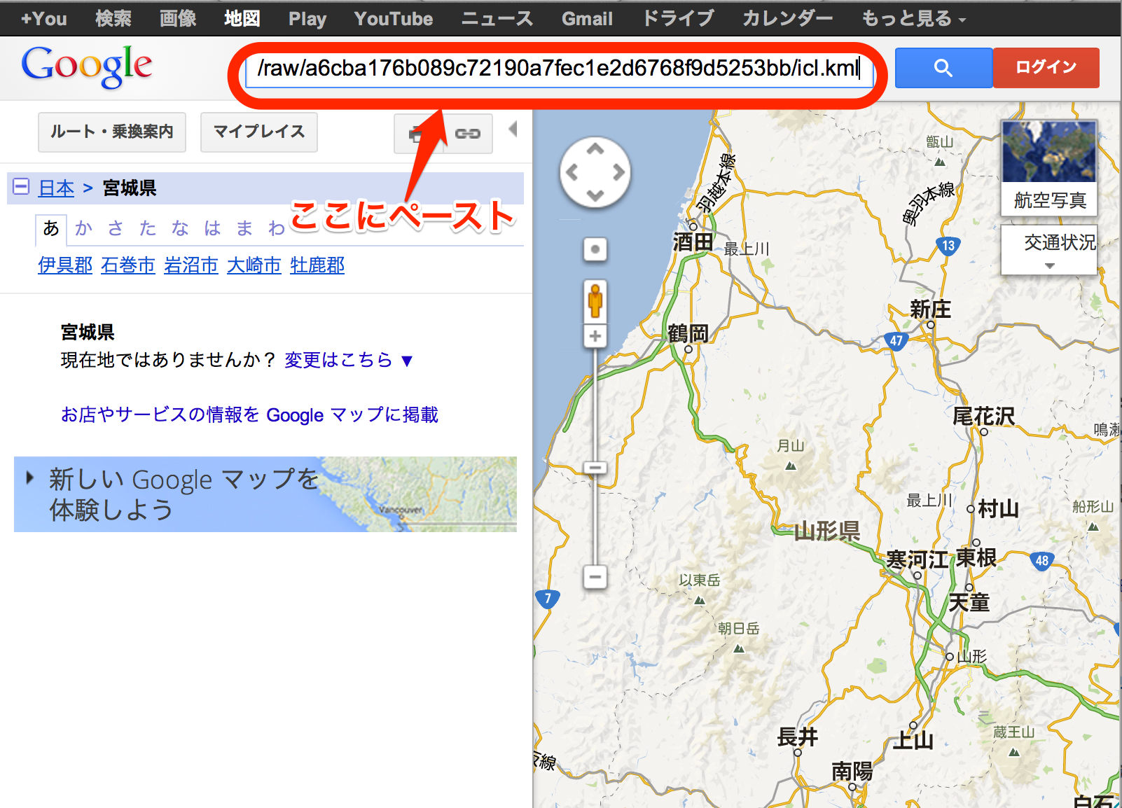Open the 石巻市 link

coord(128,265)
